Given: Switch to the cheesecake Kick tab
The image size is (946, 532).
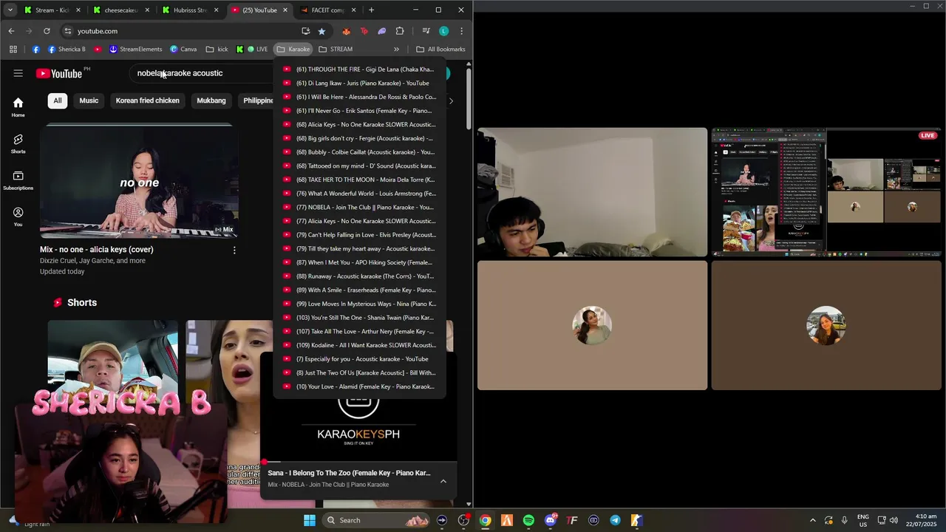Looking at the screenshot, I should tap(121, 10).
